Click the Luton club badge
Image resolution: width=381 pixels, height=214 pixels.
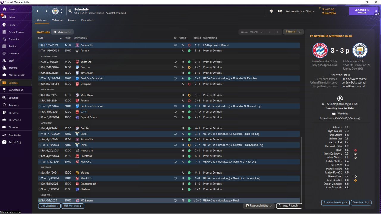[77, 112]
